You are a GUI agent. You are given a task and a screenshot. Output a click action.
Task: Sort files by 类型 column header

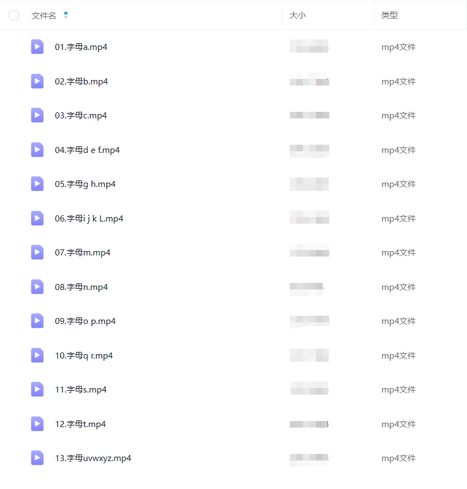point(389,15)
